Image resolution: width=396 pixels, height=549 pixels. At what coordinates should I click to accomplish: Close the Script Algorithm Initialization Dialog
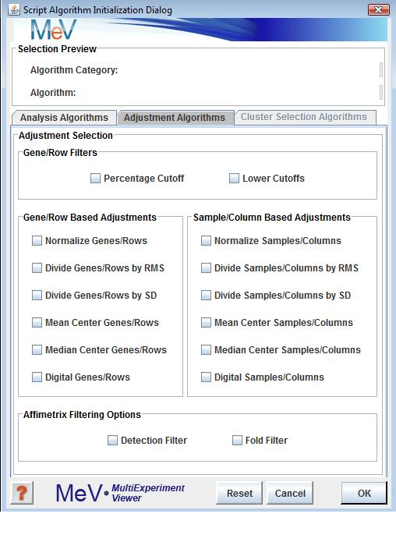coord(379,10)
